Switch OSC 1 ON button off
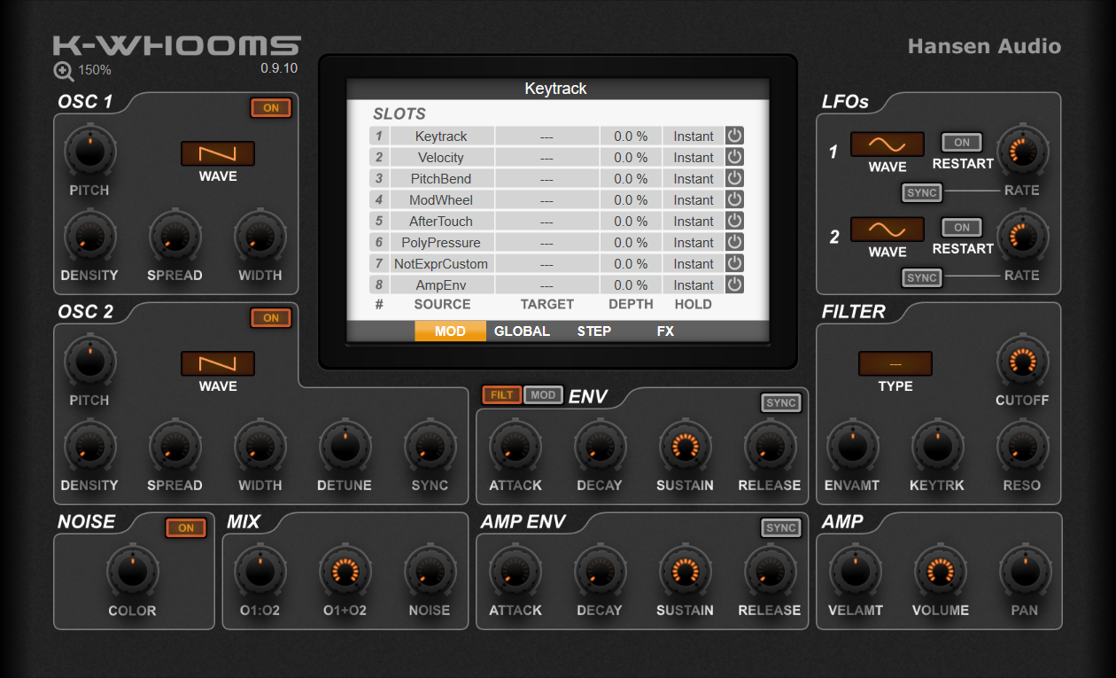 point(271,108)
